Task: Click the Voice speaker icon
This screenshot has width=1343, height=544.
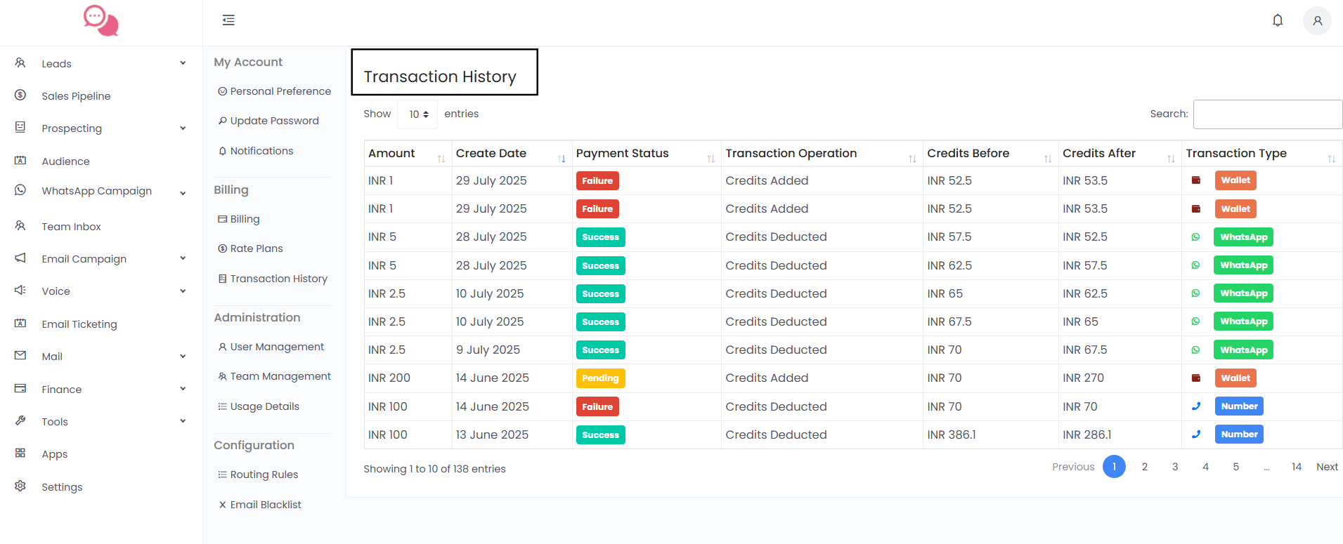Action: 20,291
